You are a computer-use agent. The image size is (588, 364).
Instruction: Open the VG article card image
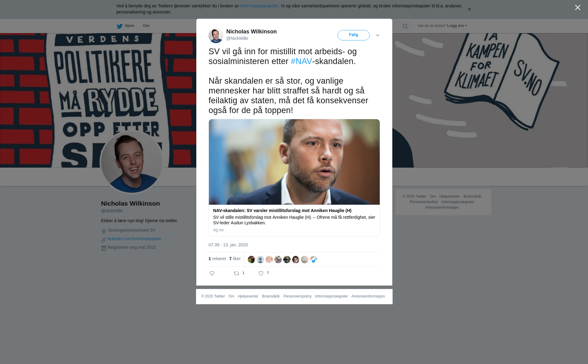(294, 162)
